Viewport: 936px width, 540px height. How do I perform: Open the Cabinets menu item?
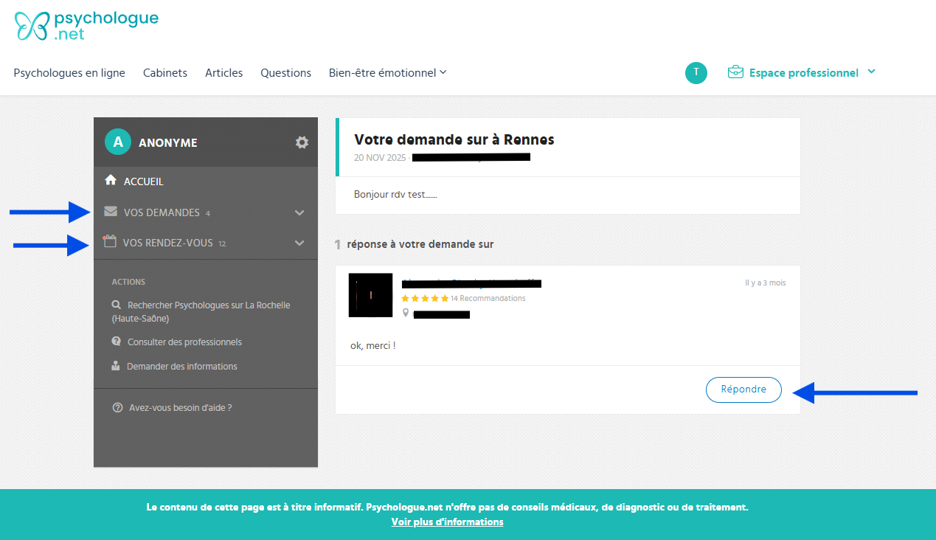point(165,72)
